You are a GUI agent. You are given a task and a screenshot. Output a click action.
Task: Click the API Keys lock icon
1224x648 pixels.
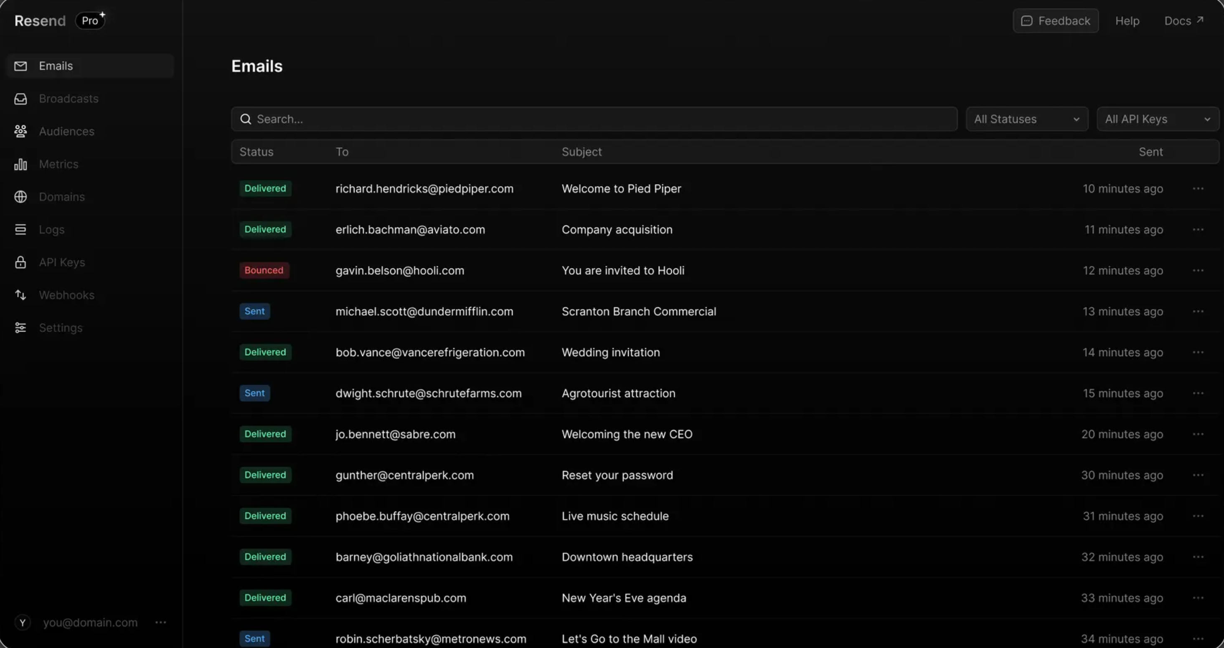[20, 262]
